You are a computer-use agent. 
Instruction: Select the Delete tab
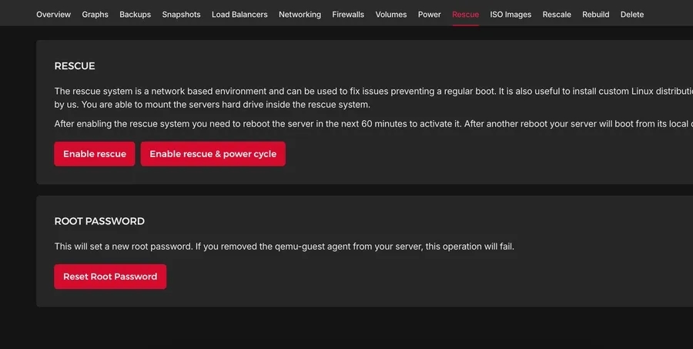coord(632,15)
